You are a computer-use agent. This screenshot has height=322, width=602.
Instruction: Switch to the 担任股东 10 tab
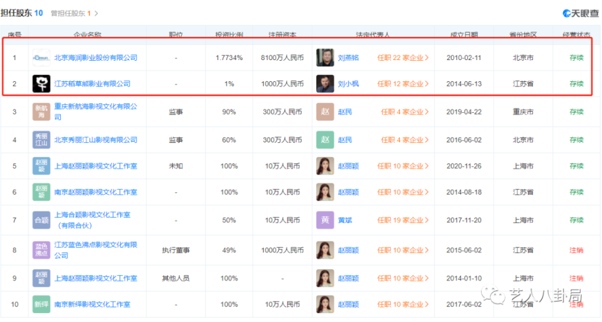(22, 13)
